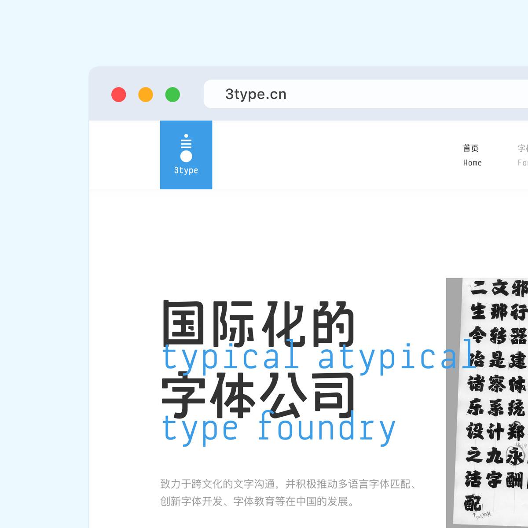Click the paragraph line starting 创新字体开发
This screenshot has width=528, height=528.
pos(257,501)
